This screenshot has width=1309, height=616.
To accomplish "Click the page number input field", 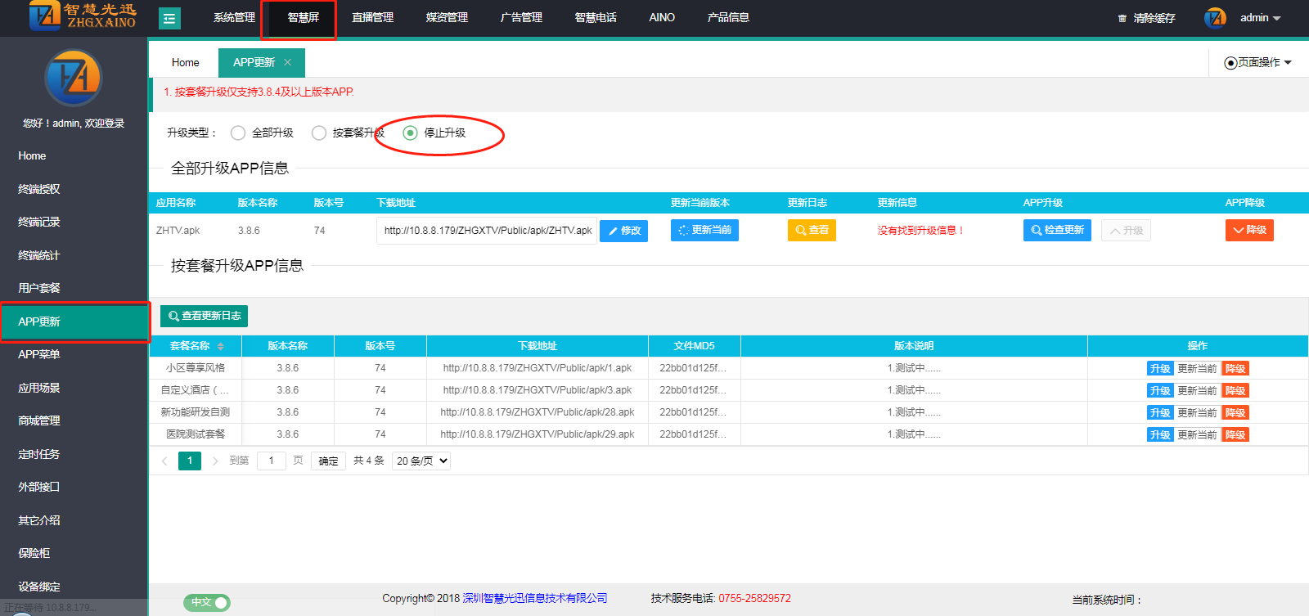I will [271, 461].
